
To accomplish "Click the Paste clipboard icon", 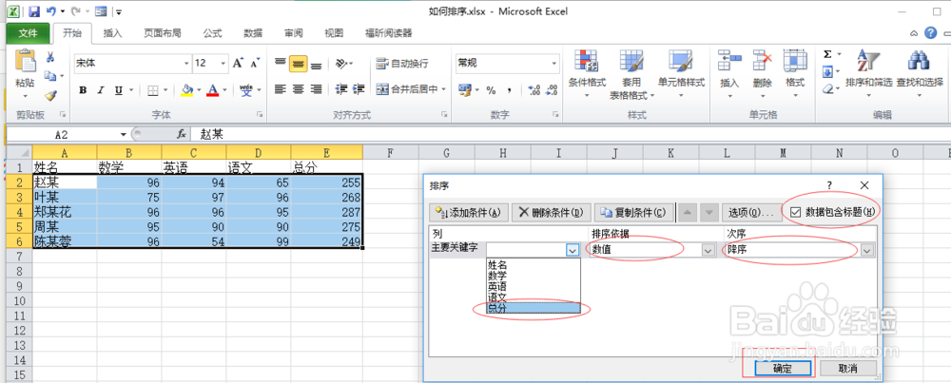I will pos(26,63).
